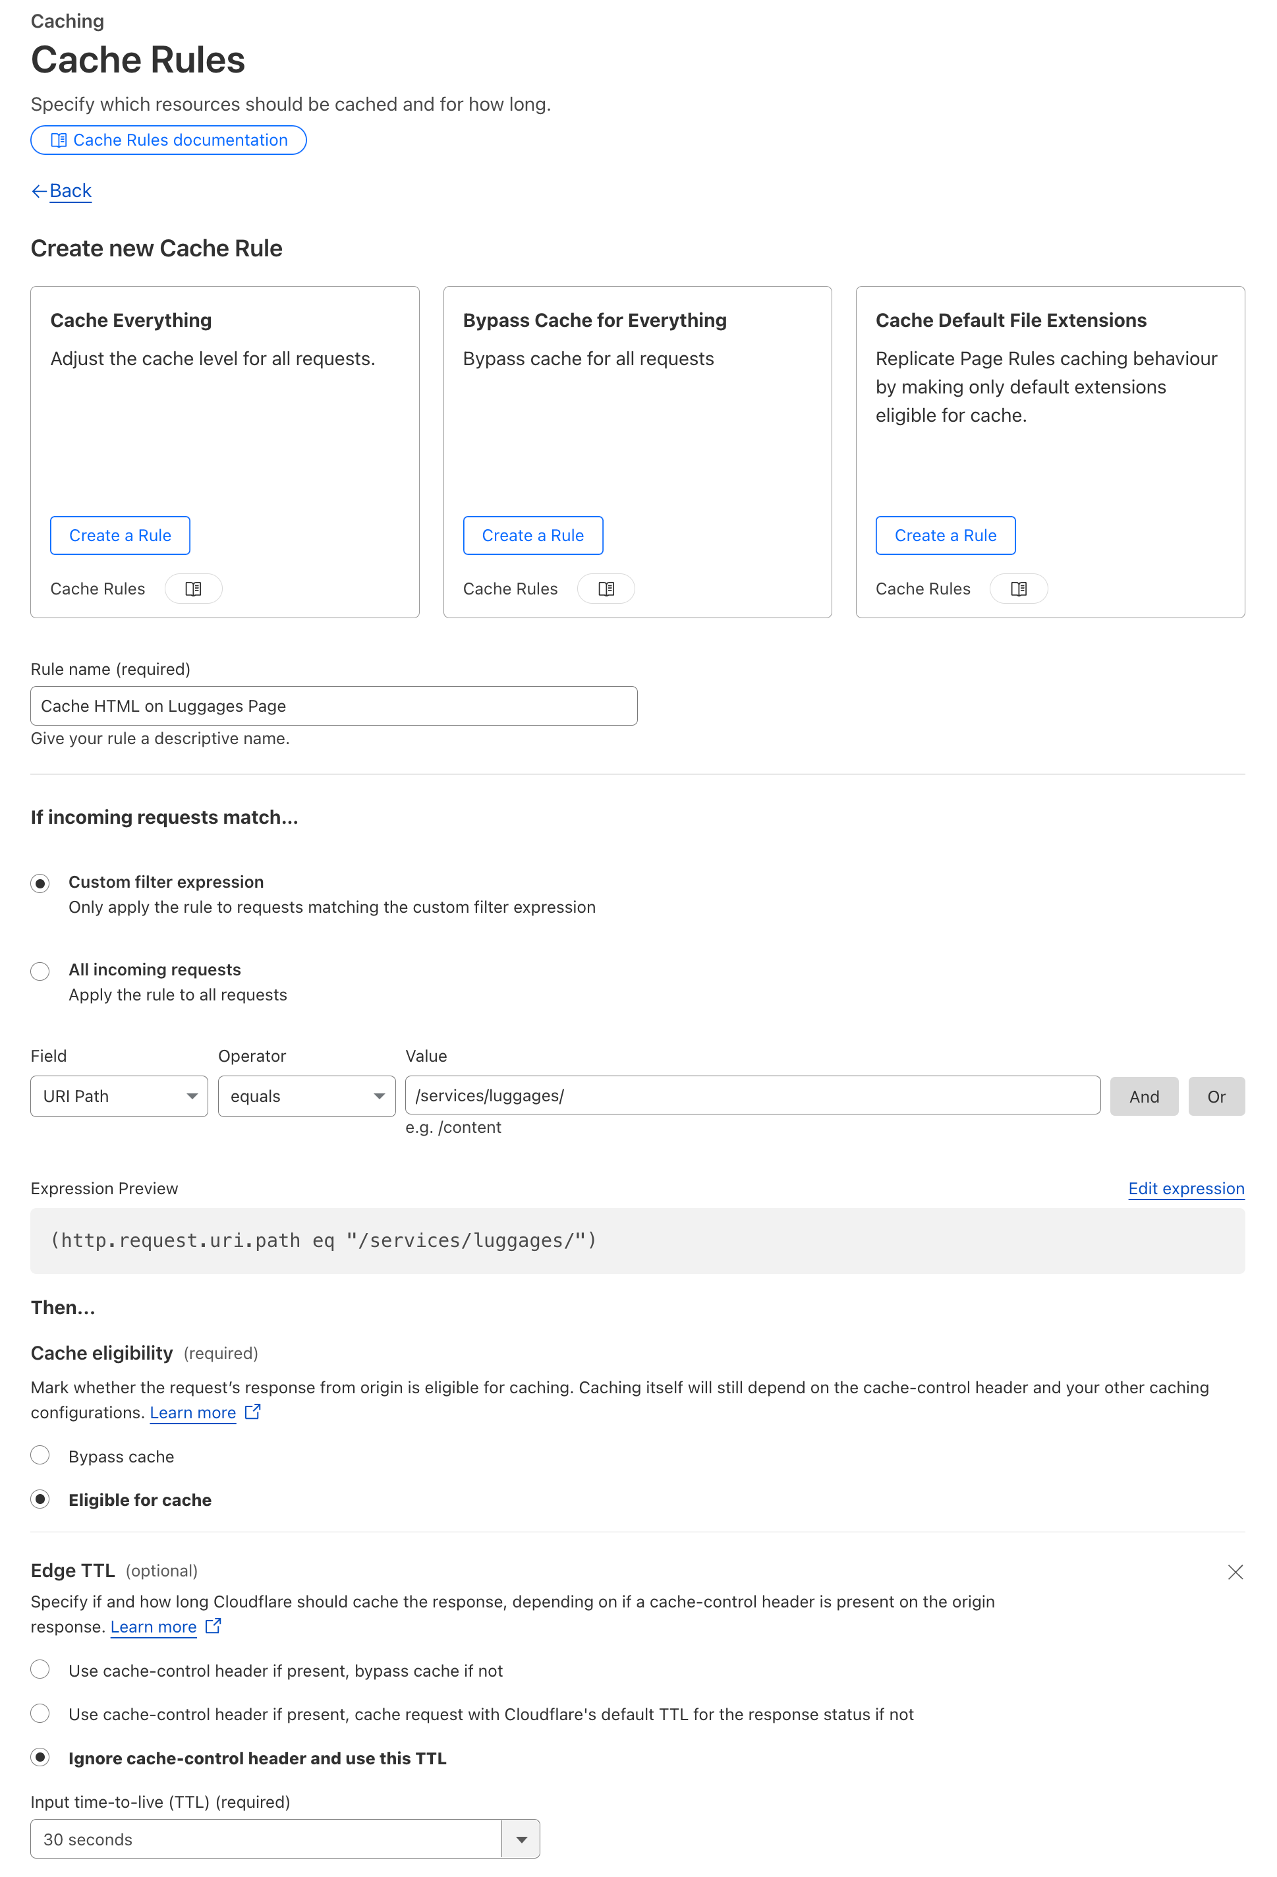Viewport: 1277px width, 1877px height.
Task: Select the Custom filter expression radio button
Action: pyautogui.click(x=40, y=882)
